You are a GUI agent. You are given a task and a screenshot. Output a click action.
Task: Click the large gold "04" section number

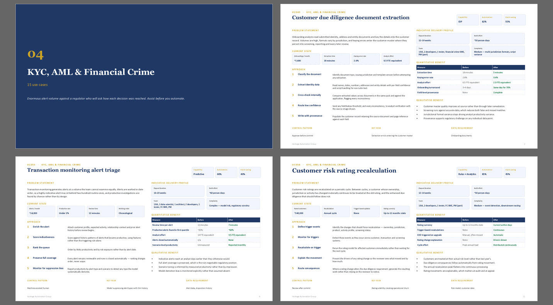click(36, 54)
